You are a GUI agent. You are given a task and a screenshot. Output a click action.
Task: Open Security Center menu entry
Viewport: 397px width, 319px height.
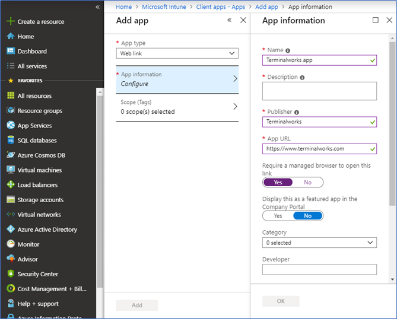38,274
